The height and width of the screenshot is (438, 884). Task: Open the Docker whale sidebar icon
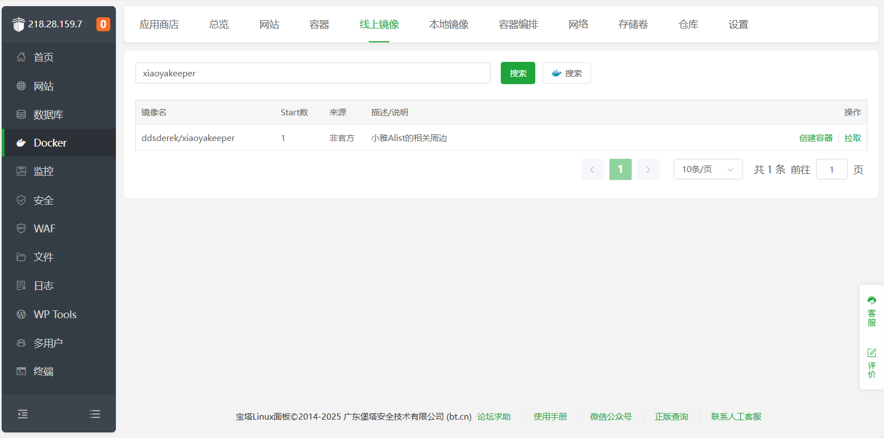pos(21,143)
